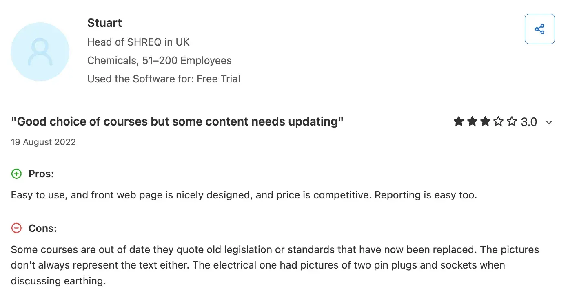
Task: Click the 3.0 rating score
Action: 529,122
